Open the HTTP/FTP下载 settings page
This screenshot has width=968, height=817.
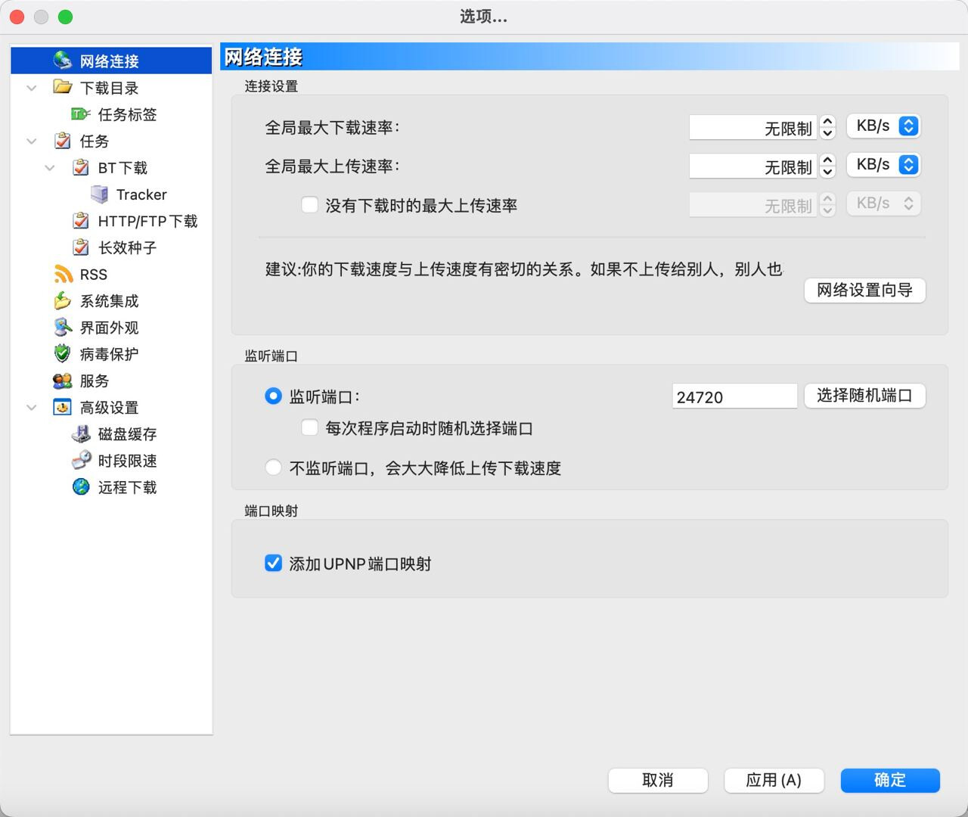pyautogui.click(x=147, y=221)
